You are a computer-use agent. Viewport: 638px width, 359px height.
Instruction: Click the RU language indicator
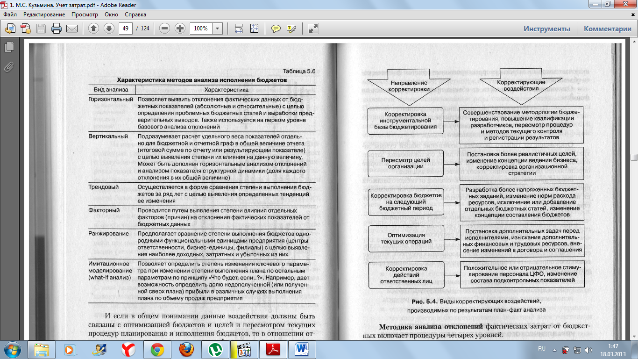(x=542, y=349)
